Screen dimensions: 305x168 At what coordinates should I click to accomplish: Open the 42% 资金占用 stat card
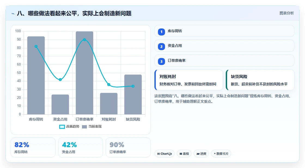pyautogui.click(x=81, y=147)
